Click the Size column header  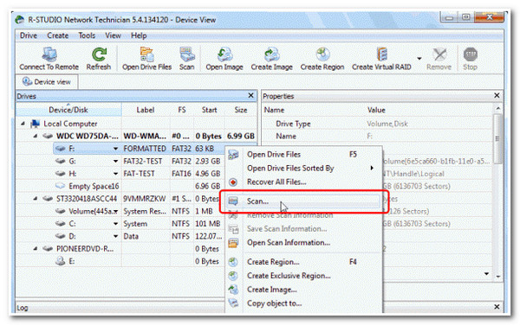tap(241, 110)
